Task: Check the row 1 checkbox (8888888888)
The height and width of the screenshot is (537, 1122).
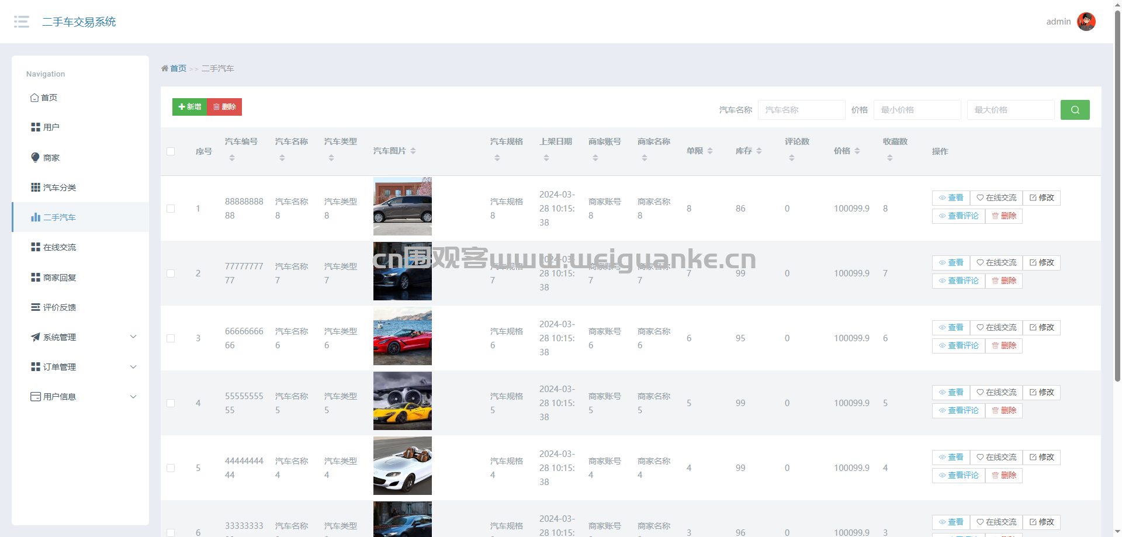Action: pyautogui.click(x=171, y=209)
